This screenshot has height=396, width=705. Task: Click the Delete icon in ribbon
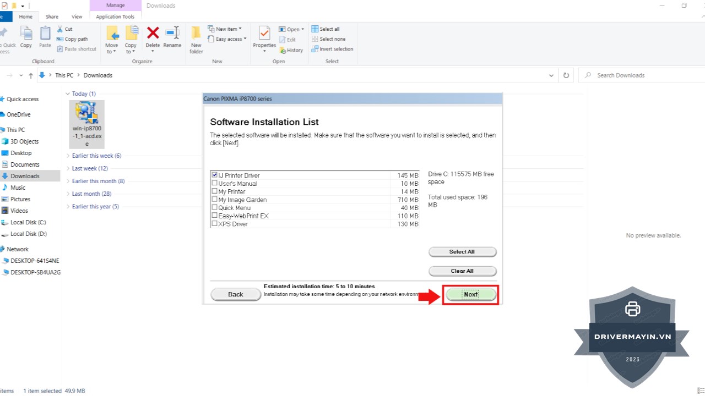[153, 34]
